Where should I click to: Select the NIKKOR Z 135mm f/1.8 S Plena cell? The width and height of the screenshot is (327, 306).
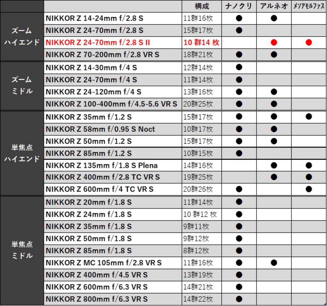point(113,165)
